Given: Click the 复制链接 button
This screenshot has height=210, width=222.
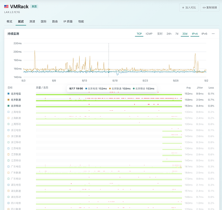Looking at the screenshot, I should (x=210, y=8).
